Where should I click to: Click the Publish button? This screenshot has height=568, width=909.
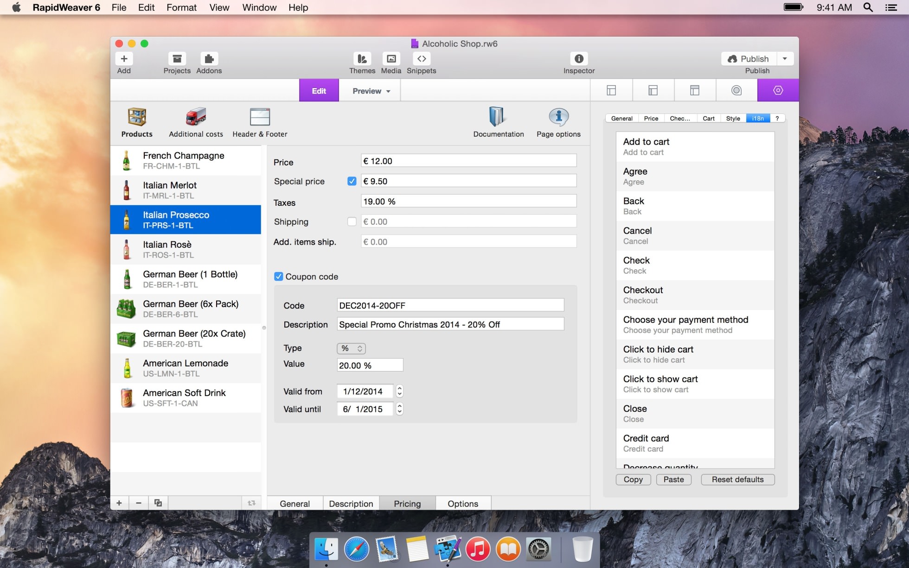(749, 59)
